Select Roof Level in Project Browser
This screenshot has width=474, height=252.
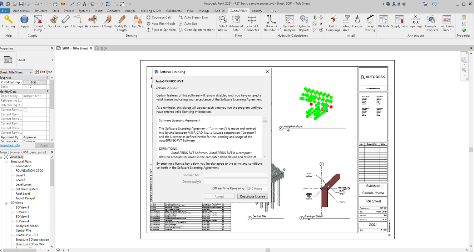(23, 194)
